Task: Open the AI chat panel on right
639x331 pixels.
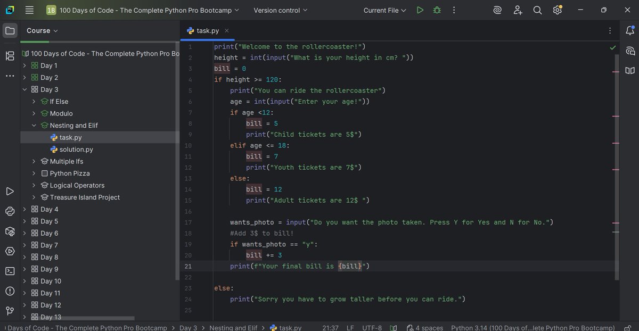Action: [630, 51]
